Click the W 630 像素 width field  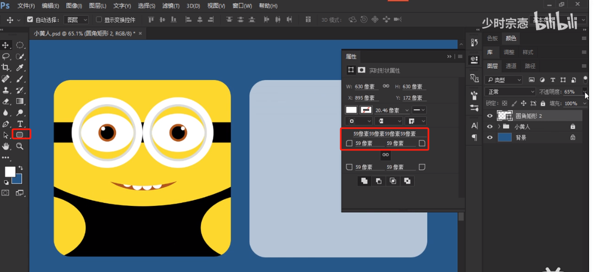(366, 87)
